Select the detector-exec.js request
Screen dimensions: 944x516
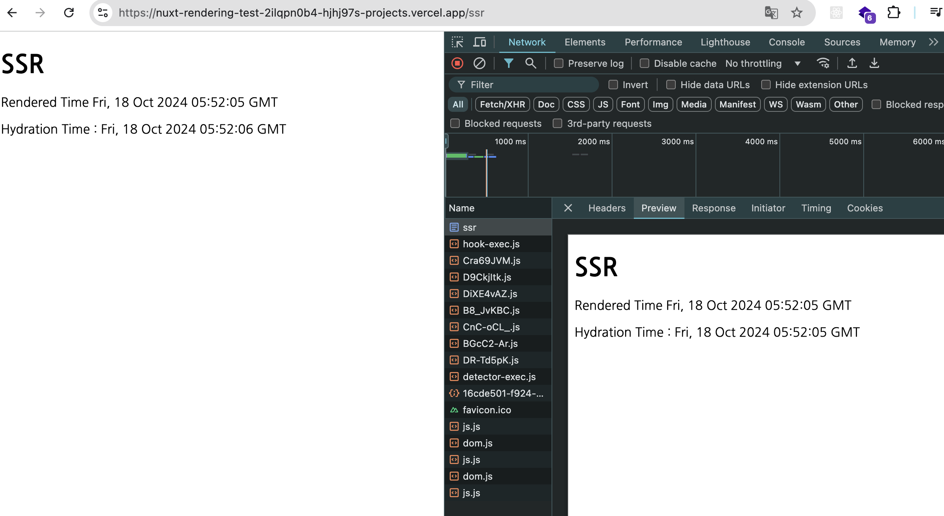click(x=499, y=377)
